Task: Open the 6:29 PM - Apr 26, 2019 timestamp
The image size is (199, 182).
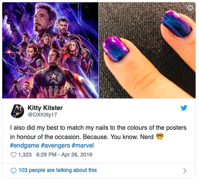Action: (x=64, y=155)
